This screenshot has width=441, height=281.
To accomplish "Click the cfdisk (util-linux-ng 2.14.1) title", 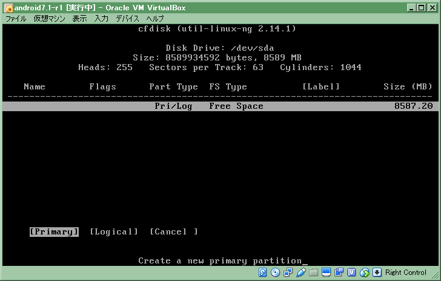I will pos(217,28).
